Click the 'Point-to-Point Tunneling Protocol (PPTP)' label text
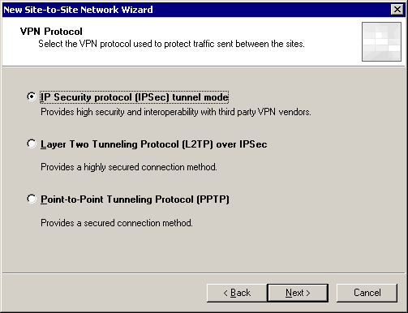 135,199
